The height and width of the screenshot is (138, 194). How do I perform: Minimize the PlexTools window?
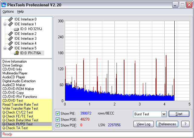(175, 5)
